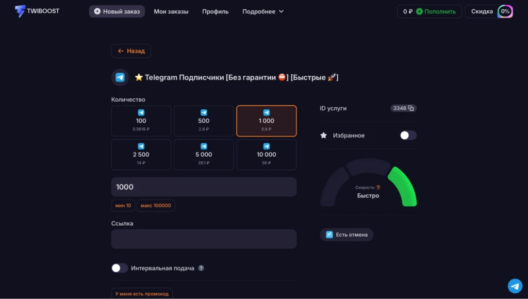Select the 500 subscribers quantity card

pos(204,121)
